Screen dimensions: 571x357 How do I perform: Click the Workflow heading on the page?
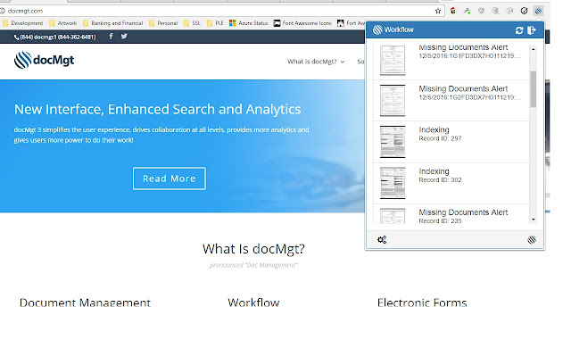tap(253, 303)
